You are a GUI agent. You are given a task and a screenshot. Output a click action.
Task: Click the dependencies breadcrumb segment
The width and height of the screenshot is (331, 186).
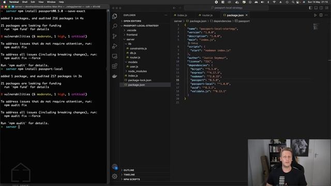coord(221,21)
